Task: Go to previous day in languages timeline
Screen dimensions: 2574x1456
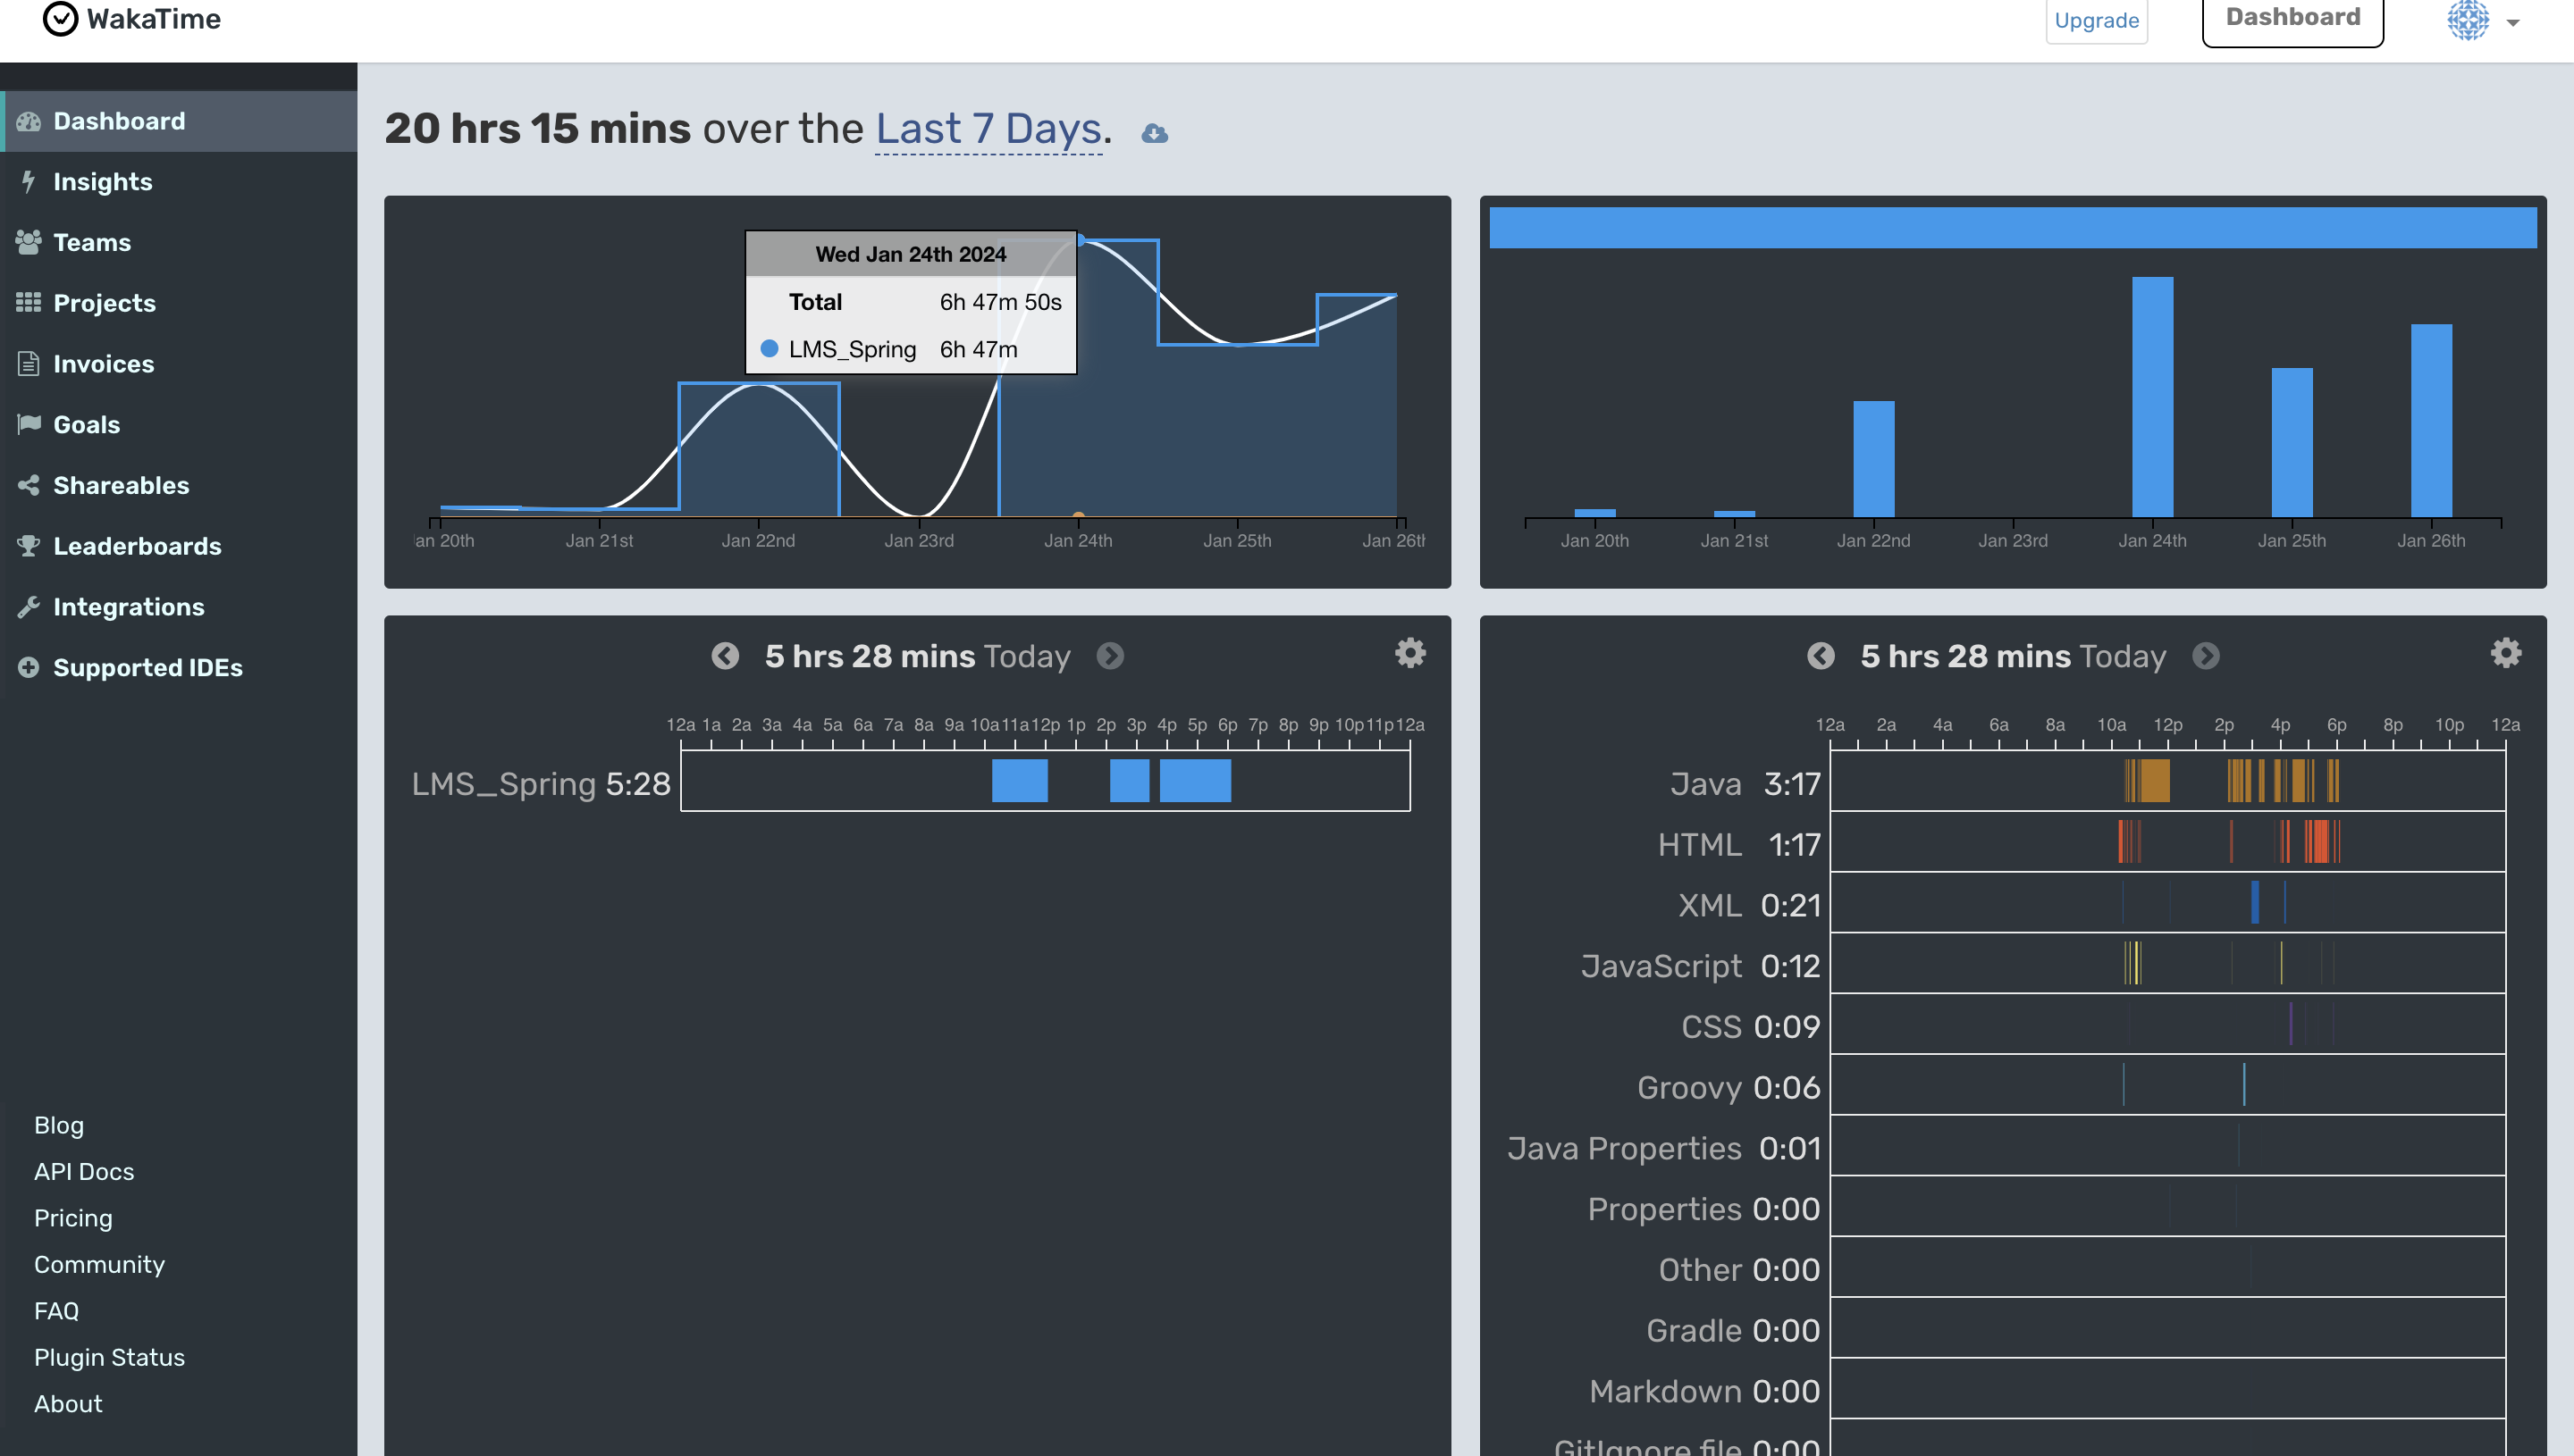Action: point(1821,656)
